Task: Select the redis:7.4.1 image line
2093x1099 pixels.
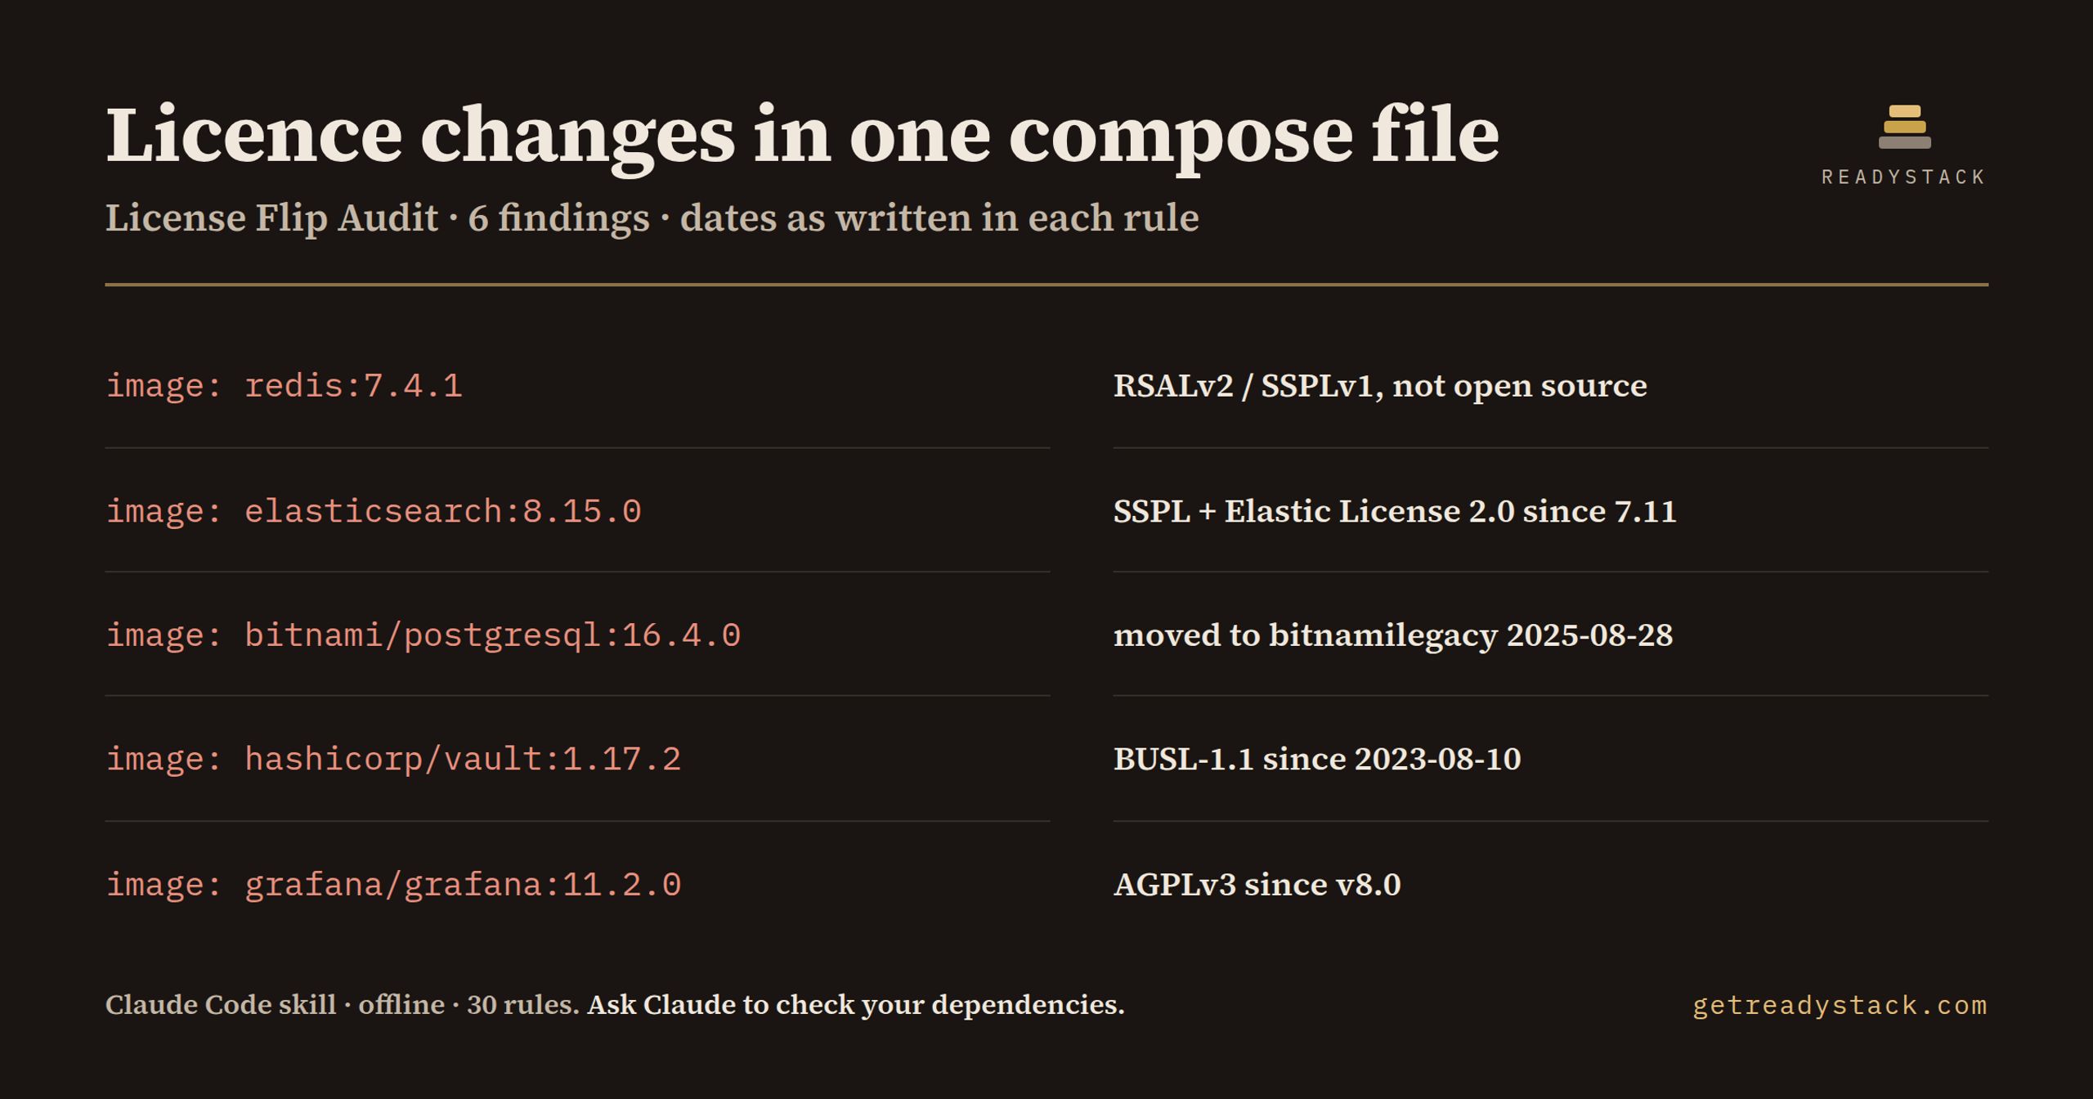Action: click(284, 385)
